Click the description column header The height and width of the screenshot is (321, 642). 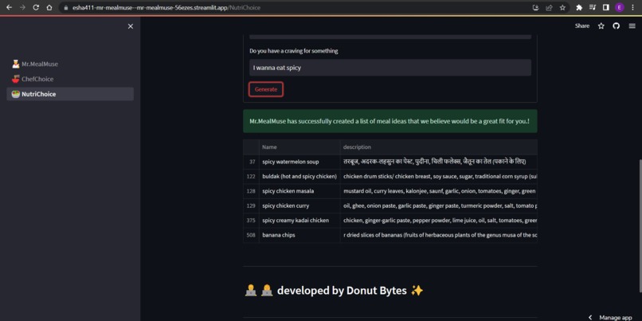(x=439, y=147)
